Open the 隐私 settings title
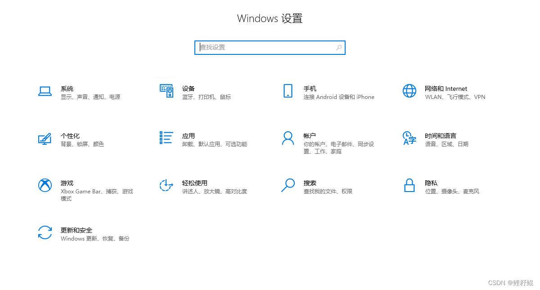Screen dimensions: 540x290 pyautogui.click(x=431, y=183)
